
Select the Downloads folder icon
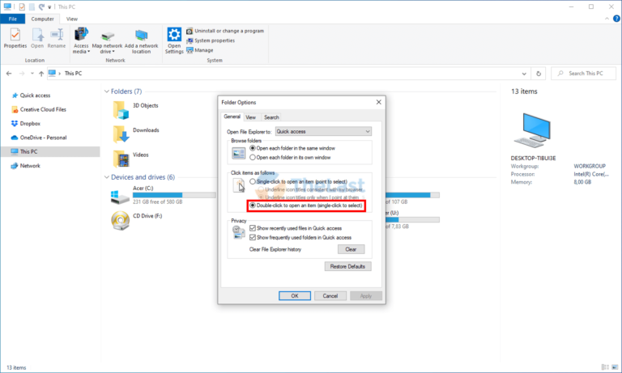coord(121,134)
